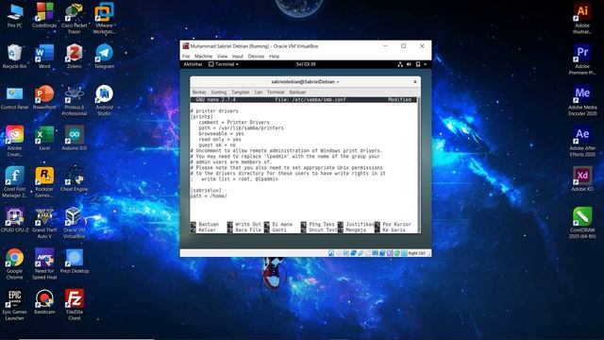Open the VMware Workstation shortcut
This screenshot has height=340, width=604.
104,18
